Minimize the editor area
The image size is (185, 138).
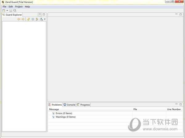pyautogui.click(x=176, y=14)
